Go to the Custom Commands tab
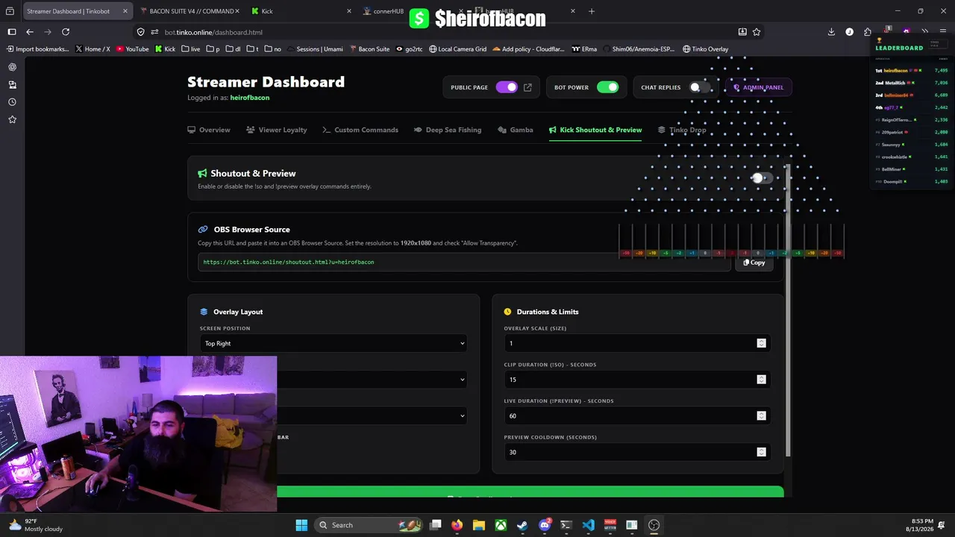 pos(360,130)
